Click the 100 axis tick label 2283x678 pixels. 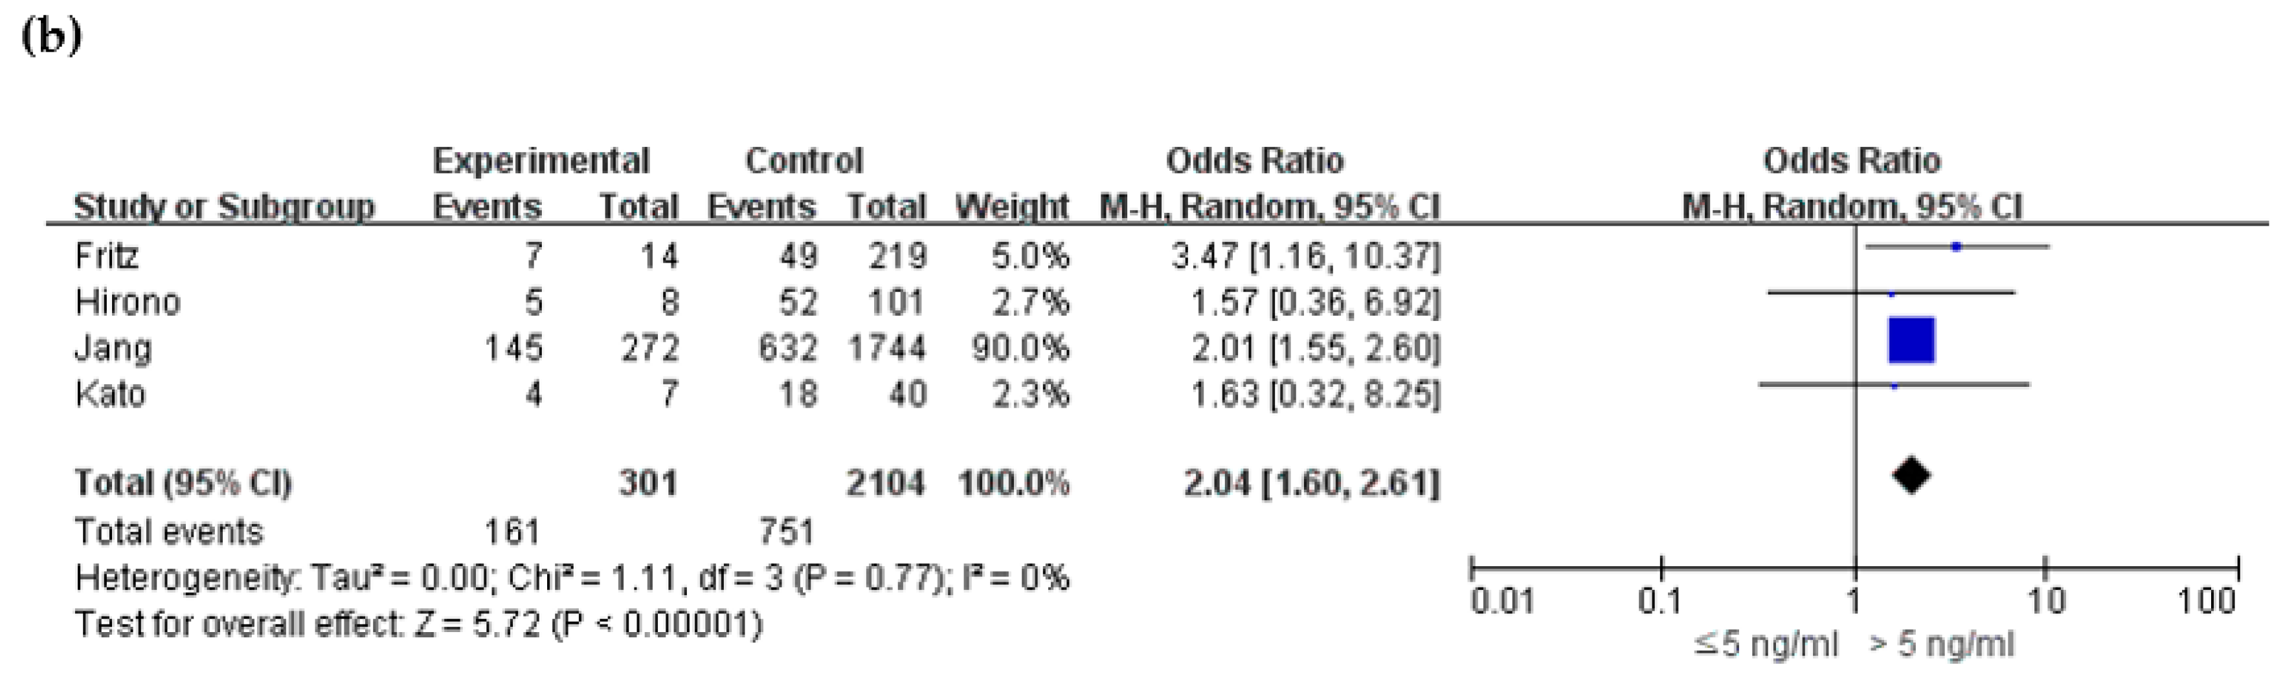click(x=2207, y=602)
